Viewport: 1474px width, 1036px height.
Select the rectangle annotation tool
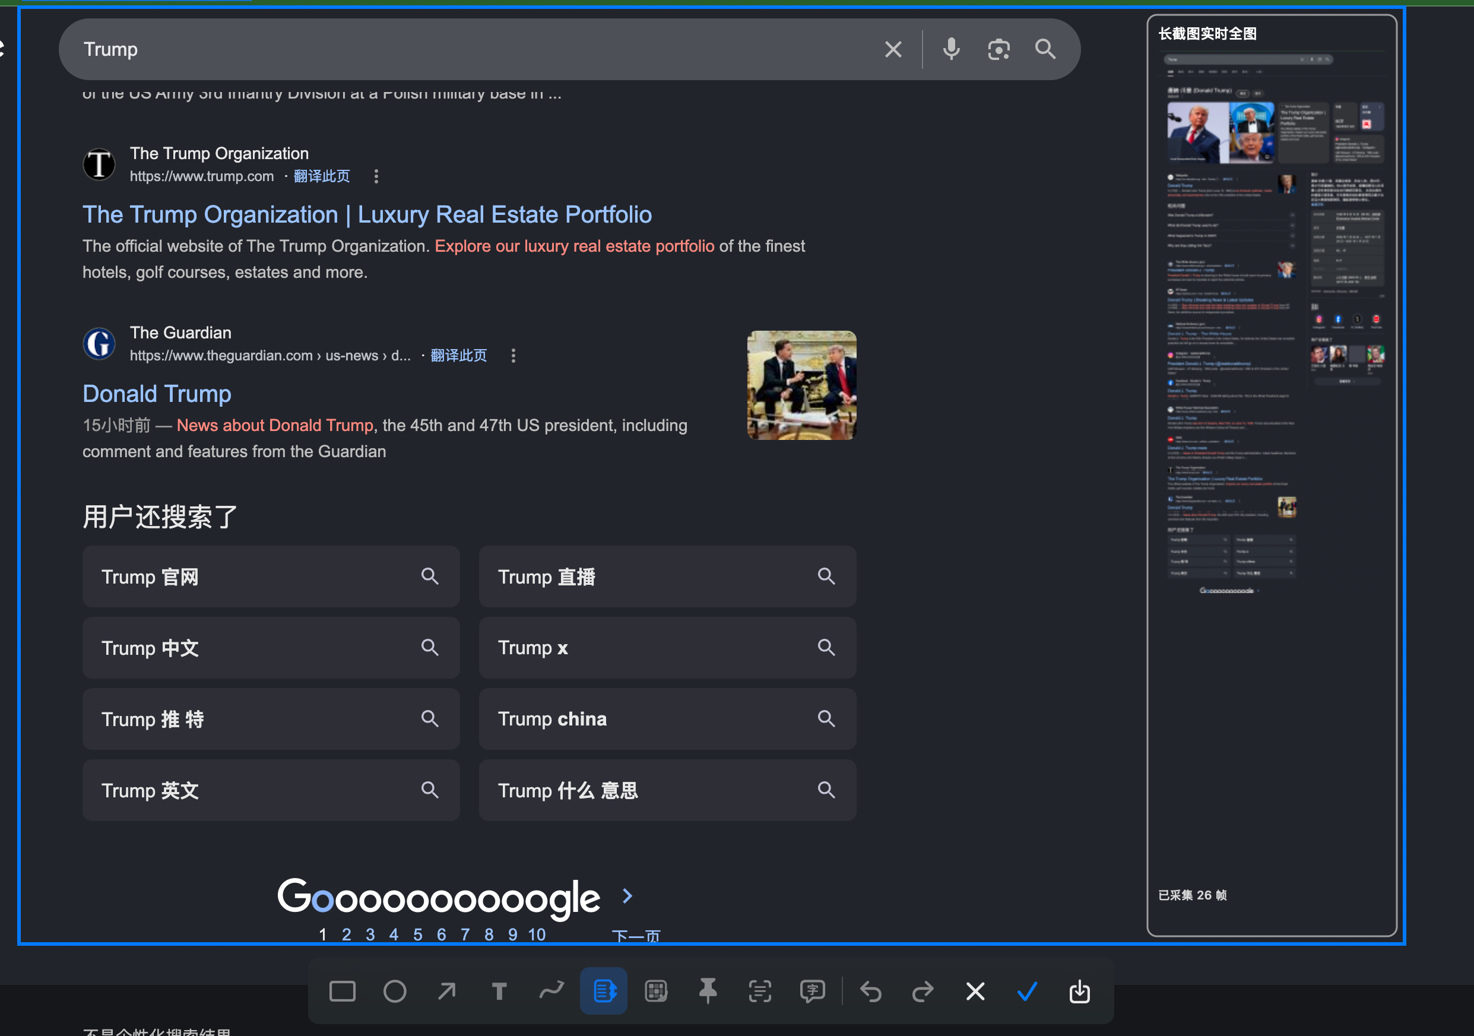pyautogui.click(x=342, y=991)
